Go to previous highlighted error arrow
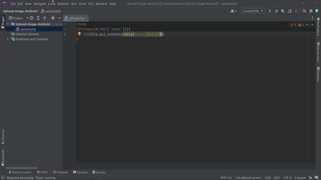The image size is (321, 180). [307, 24]
